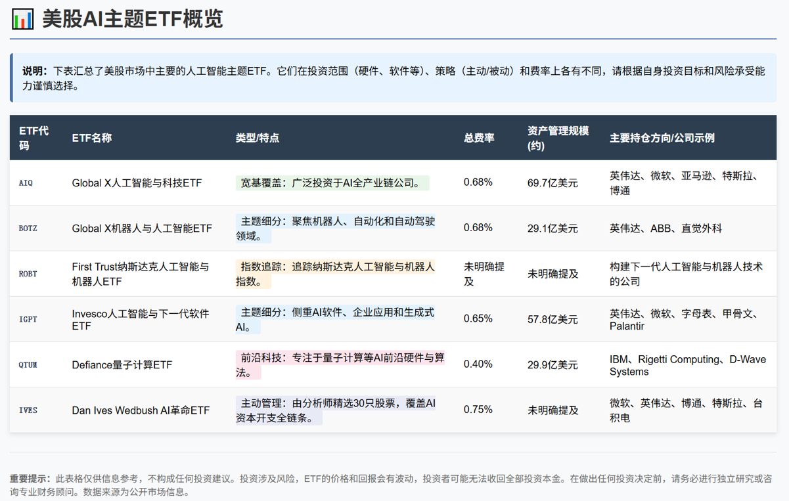Select the IVES ticker code

point(28,410)
